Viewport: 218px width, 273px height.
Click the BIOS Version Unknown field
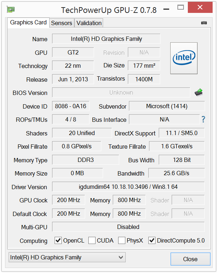(121, 92)
